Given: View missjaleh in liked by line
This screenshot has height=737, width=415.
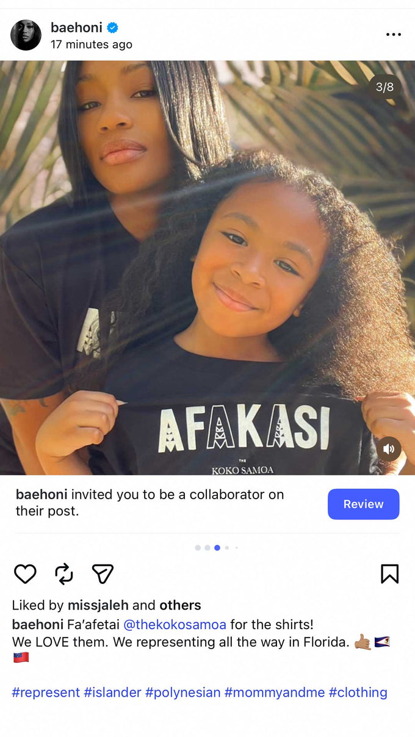Looking at the screenshot, I should [x=98, y=605].
